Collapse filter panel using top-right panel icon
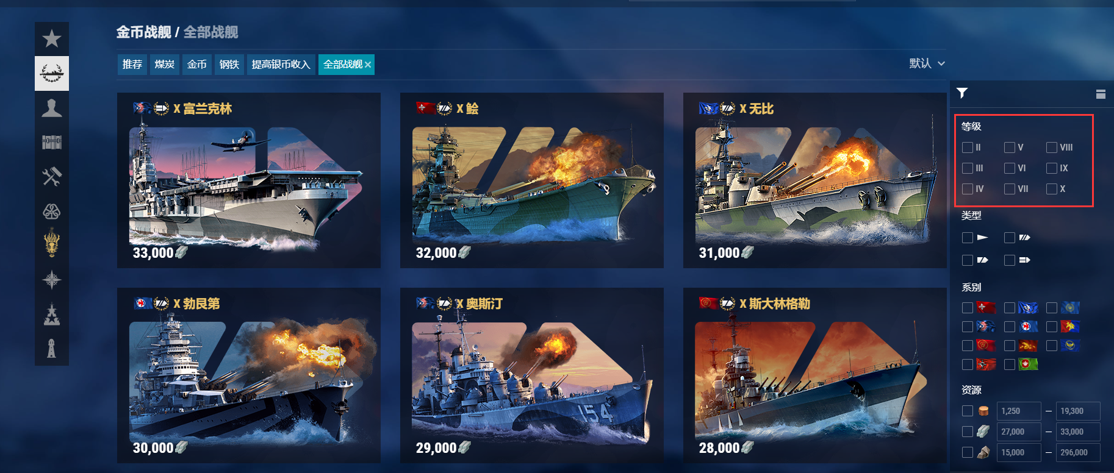Viewport: 1114px width, 473px height. coord(1101,94)
